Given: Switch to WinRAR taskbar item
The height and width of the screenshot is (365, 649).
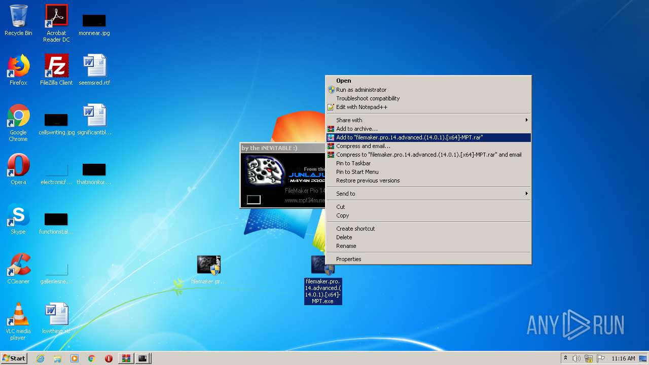Looking at the screenshot, I should (126, 358).
